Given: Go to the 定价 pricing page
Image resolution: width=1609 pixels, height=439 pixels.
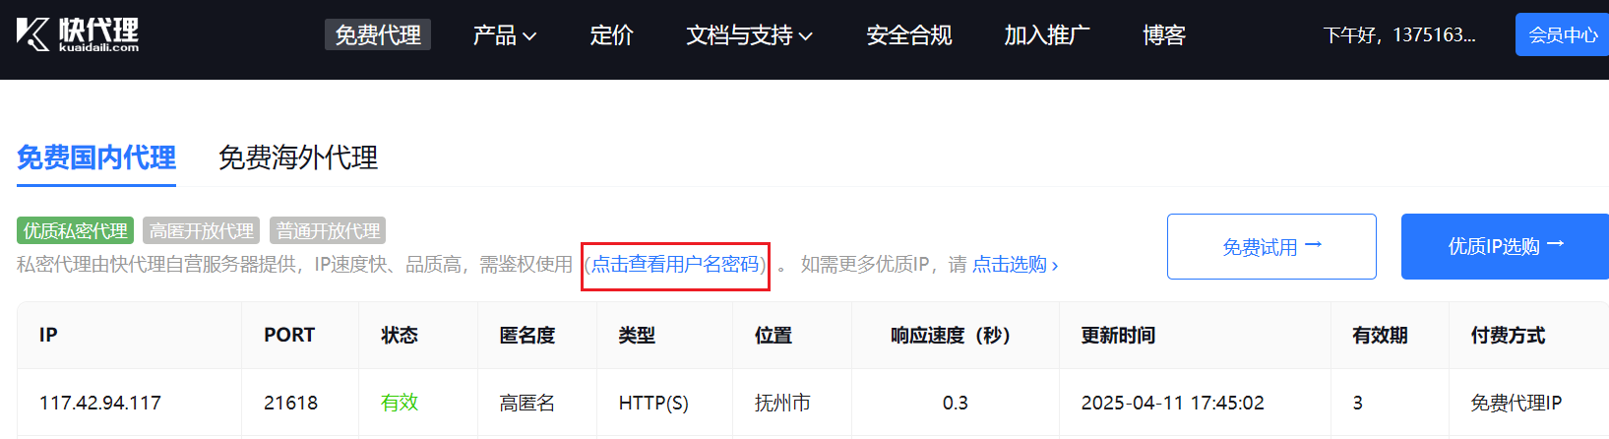Looking at the screenshot, I should tap(611, 35).
